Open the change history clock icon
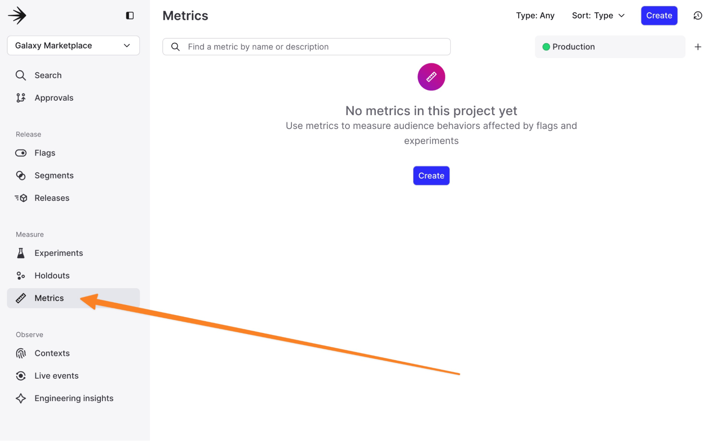The height and width of the screenshot is (441, 709). (x=698, y=16)
